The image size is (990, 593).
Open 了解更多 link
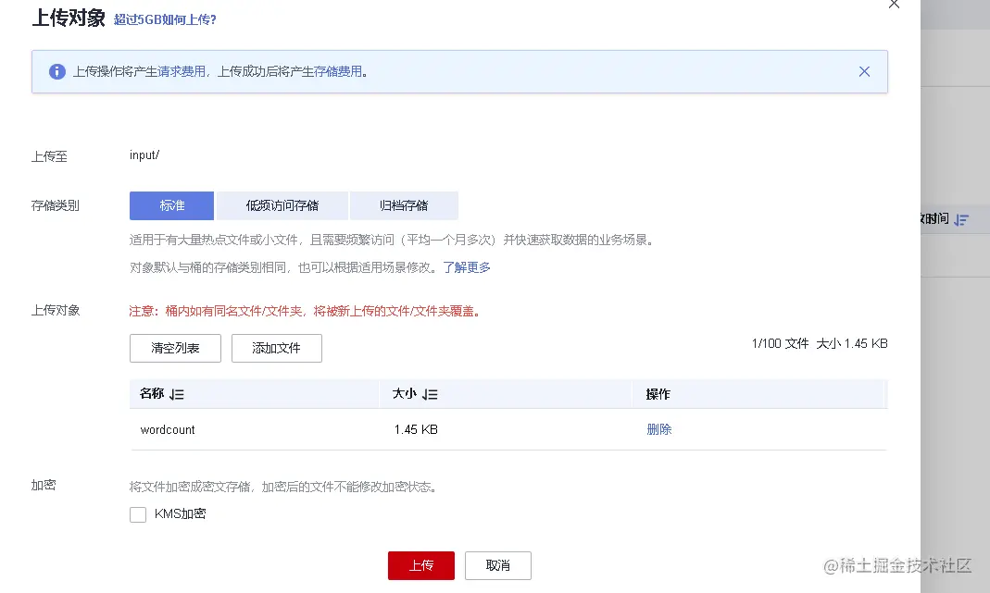tap(467, 267)
